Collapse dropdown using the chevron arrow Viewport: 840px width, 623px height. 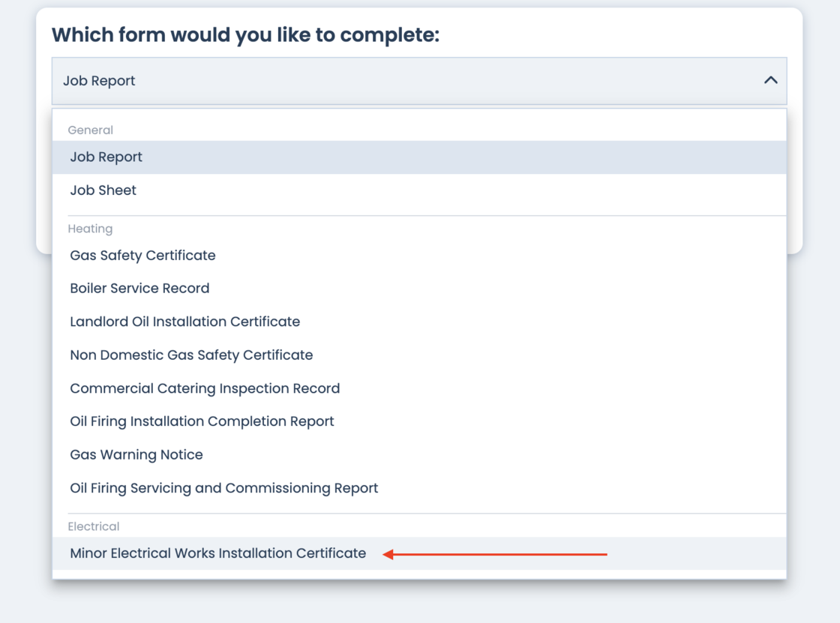pyautogui.click(x=770, y=80)
